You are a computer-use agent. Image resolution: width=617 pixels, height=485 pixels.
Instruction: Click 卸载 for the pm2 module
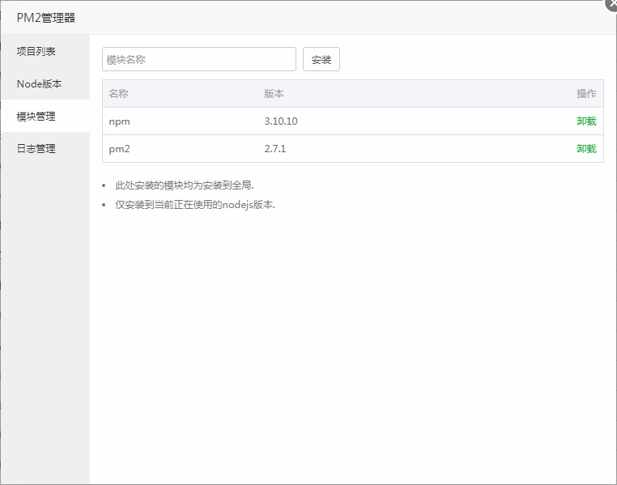(586, 149)
